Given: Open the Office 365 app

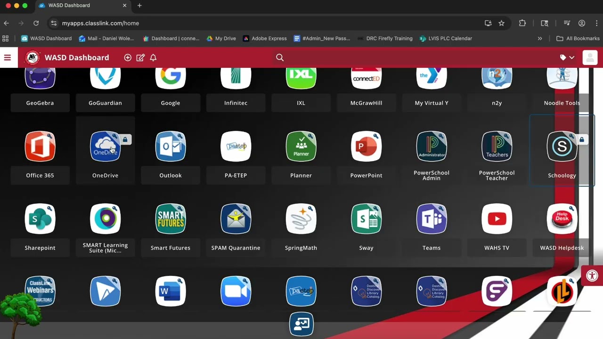Looking at the screenshot, I should click(x=40, y=146).
